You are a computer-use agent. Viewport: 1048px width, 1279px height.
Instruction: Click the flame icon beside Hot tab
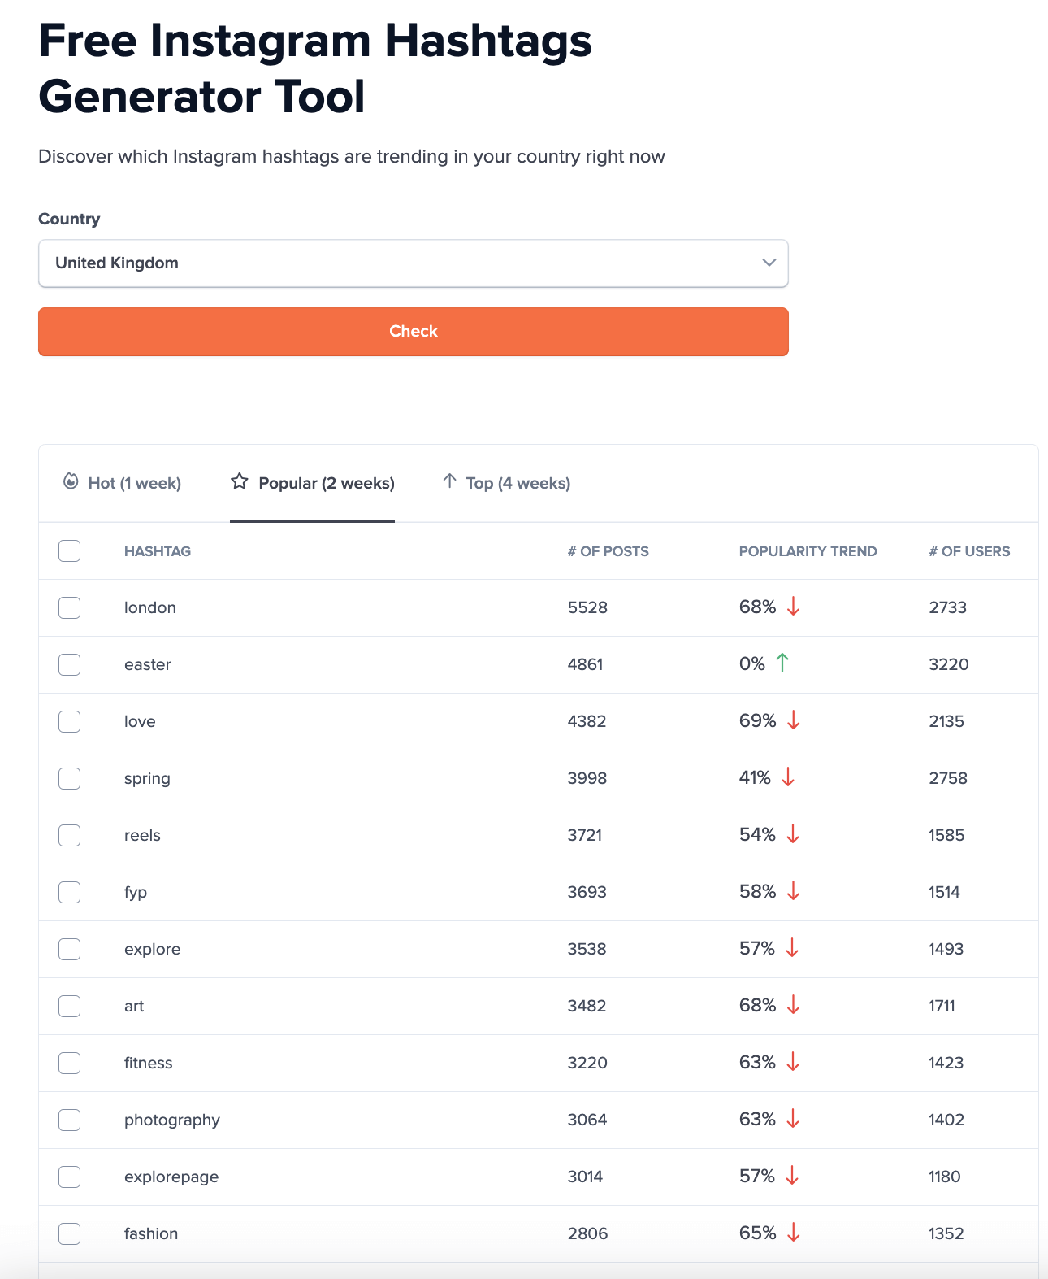[x=71, y=481]
